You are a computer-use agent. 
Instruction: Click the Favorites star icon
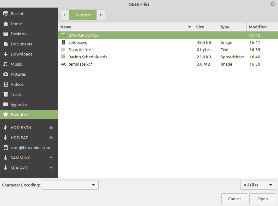pyautogui.click(x=6, y=115)
